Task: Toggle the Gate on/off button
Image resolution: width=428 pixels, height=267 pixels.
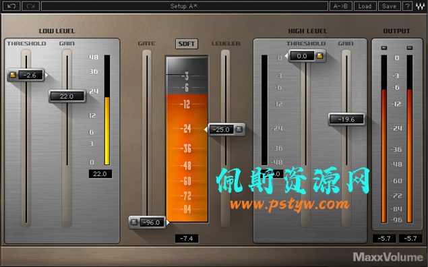Action: (134, 222)
